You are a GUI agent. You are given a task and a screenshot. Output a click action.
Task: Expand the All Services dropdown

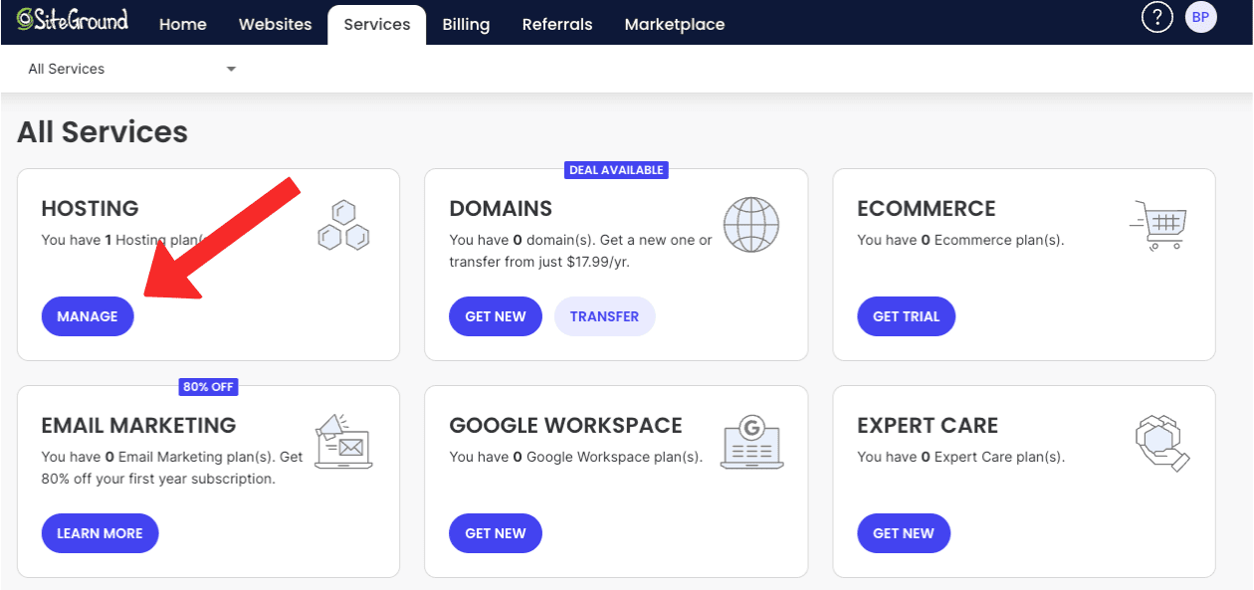pos(131,69)
